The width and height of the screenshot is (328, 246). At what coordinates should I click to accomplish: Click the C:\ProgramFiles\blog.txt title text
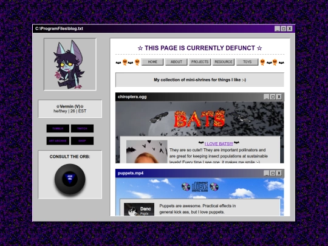click(x=59, y=29)
